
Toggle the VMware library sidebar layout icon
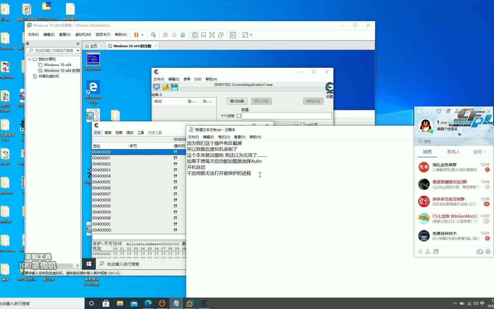coord(195,35)
